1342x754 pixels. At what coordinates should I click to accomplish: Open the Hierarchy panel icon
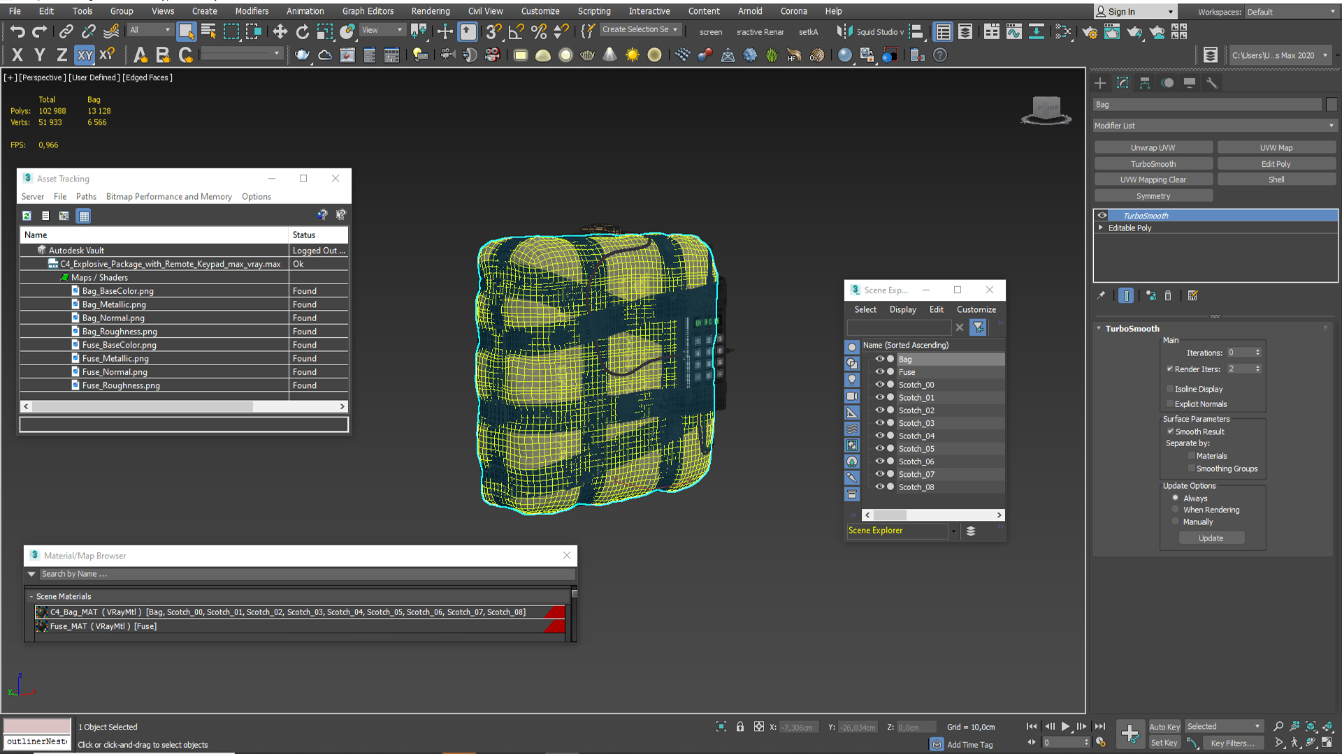(1145, 83)
